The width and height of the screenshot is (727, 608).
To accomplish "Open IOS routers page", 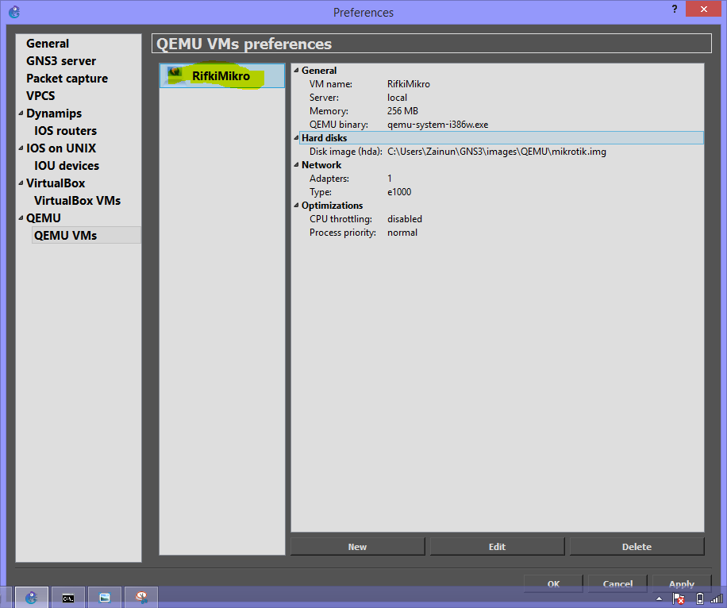I will pos(65,131).
